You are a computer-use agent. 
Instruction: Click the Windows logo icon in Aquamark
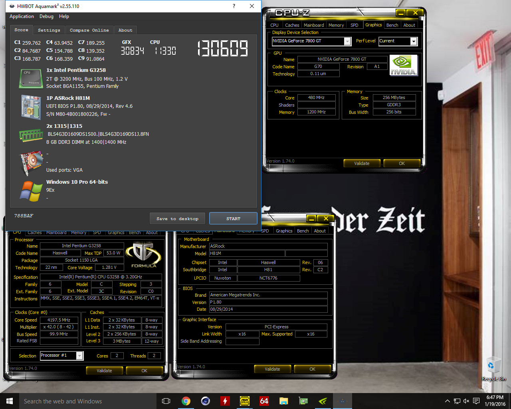point(31,191)
